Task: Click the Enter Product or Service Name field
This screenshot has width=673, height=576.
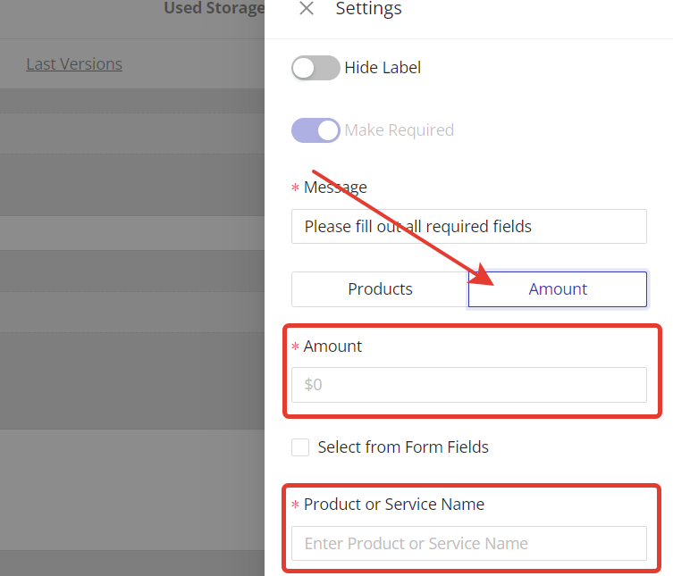Action: click(468, 544)
